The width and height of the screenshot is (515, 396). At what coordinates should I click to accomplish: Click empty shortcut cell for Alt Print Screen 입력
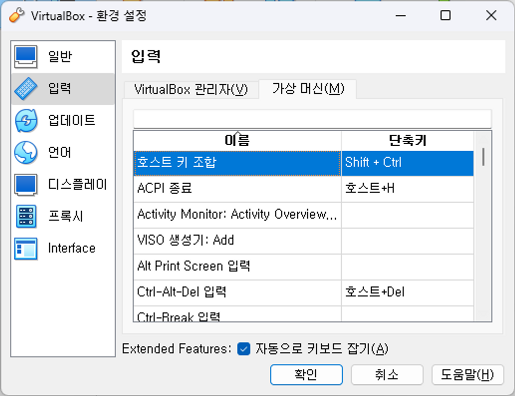point(407,267)
